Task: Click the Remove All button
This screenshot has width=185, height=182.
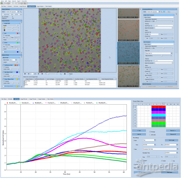Action: 173,134
